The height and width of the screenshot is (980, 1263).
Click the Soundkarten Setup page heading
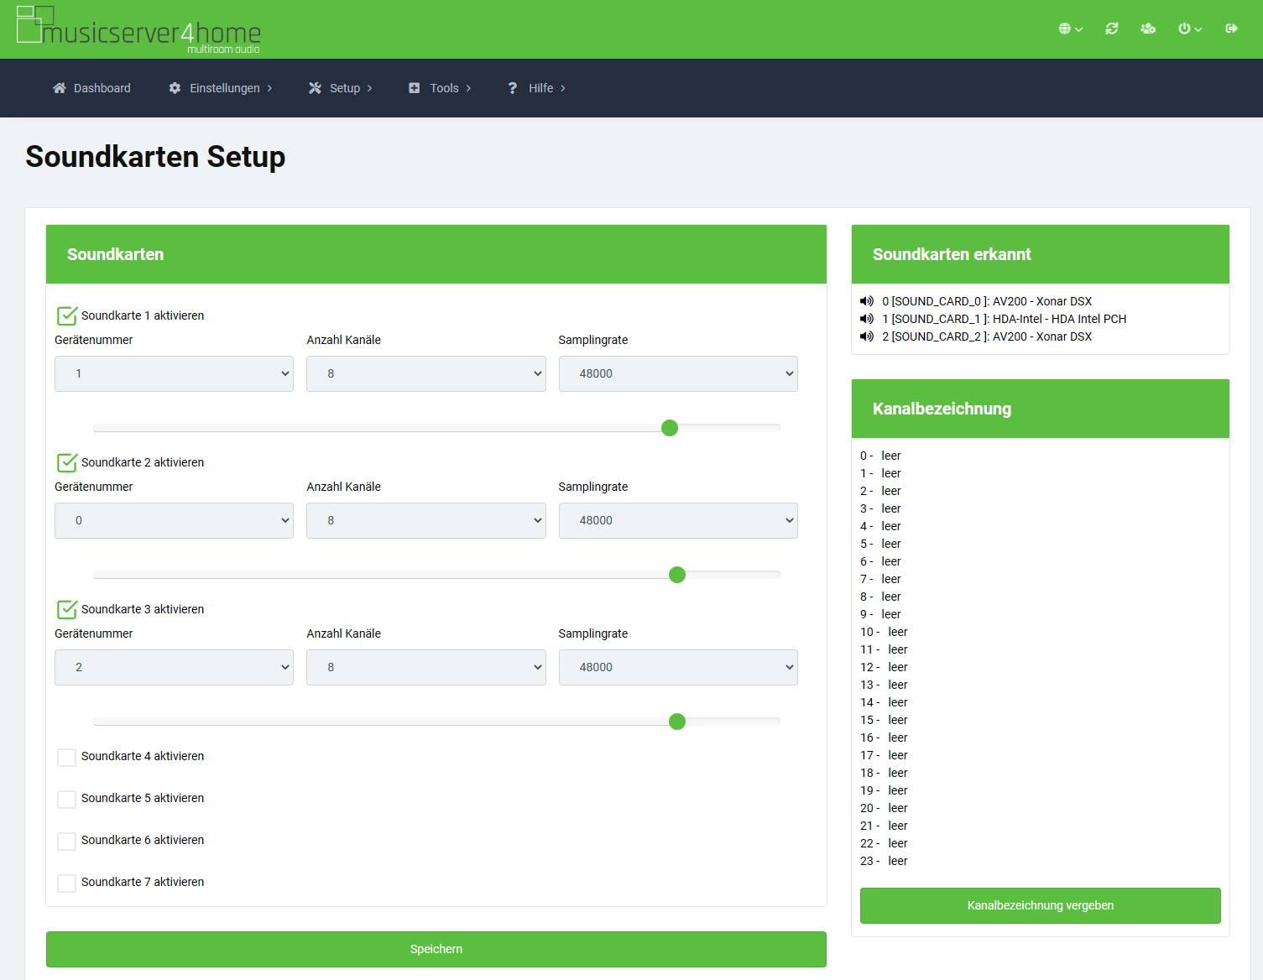(155, 157)
